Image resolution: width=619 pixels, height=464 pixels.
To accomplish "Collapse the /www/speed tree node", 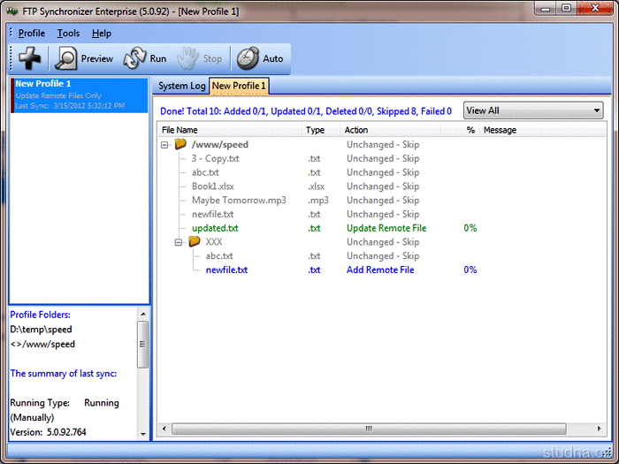I will 165,145.
